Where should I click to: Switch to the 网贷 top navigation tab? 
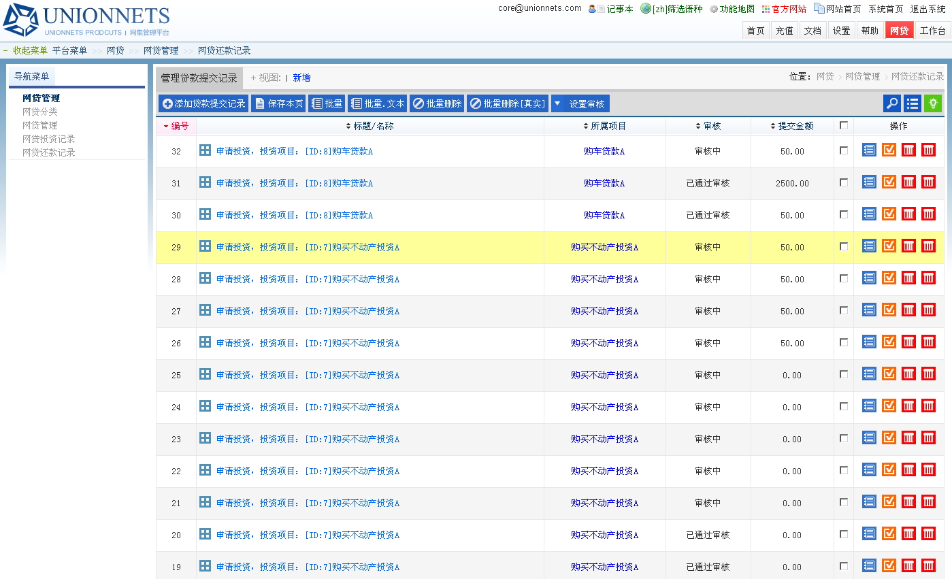(x=899, y=31)
